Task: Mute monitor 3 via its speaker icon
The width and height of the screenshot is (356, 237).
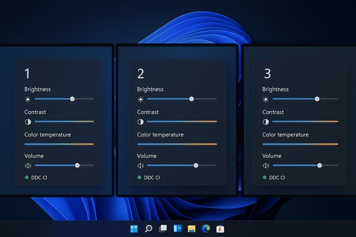Action: point(266,165)
